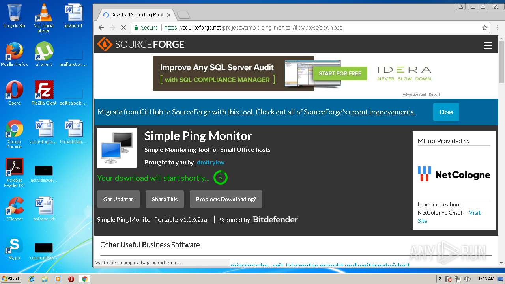Click Simple Ping Monitor title
The width and height of the screenshot is (505, 284).
click(198, 136)
